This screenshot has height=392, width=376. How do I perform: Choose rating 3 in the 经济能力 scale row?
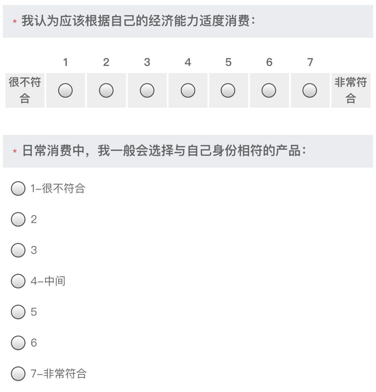tap(147, 91)
